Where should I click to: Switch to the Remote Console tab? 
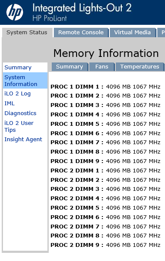point(81,32)
